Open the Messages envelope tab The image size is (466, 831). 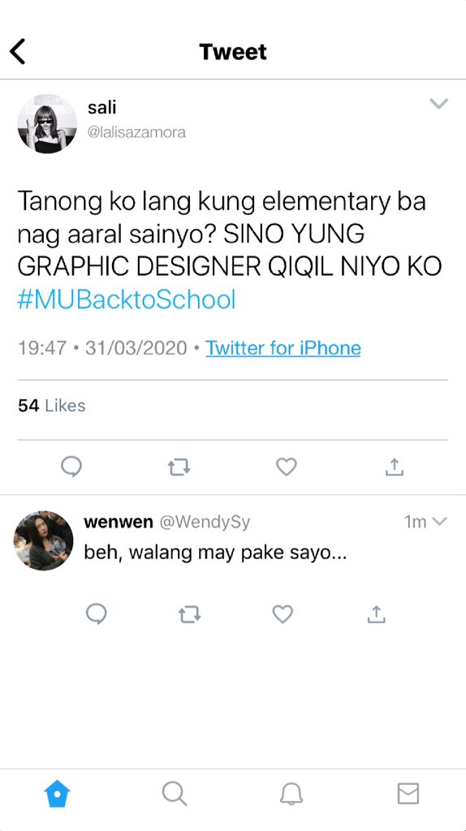tap(408, 794)
